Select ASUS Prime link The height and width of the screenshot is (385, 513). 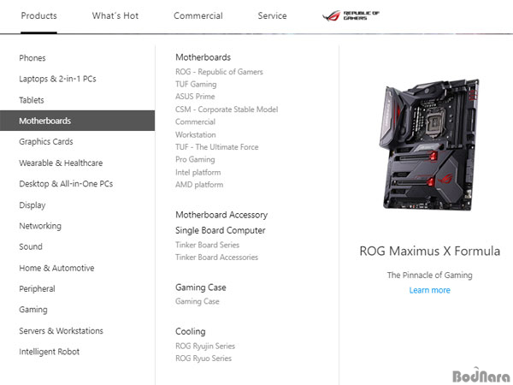pyautogui.click(x=195, y=97)
